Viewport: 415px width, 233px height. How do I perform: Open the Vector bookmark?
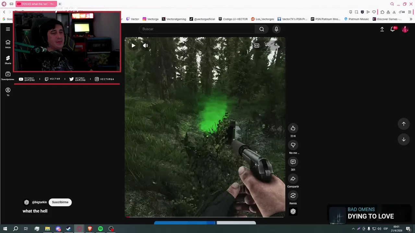click(133, 19)
